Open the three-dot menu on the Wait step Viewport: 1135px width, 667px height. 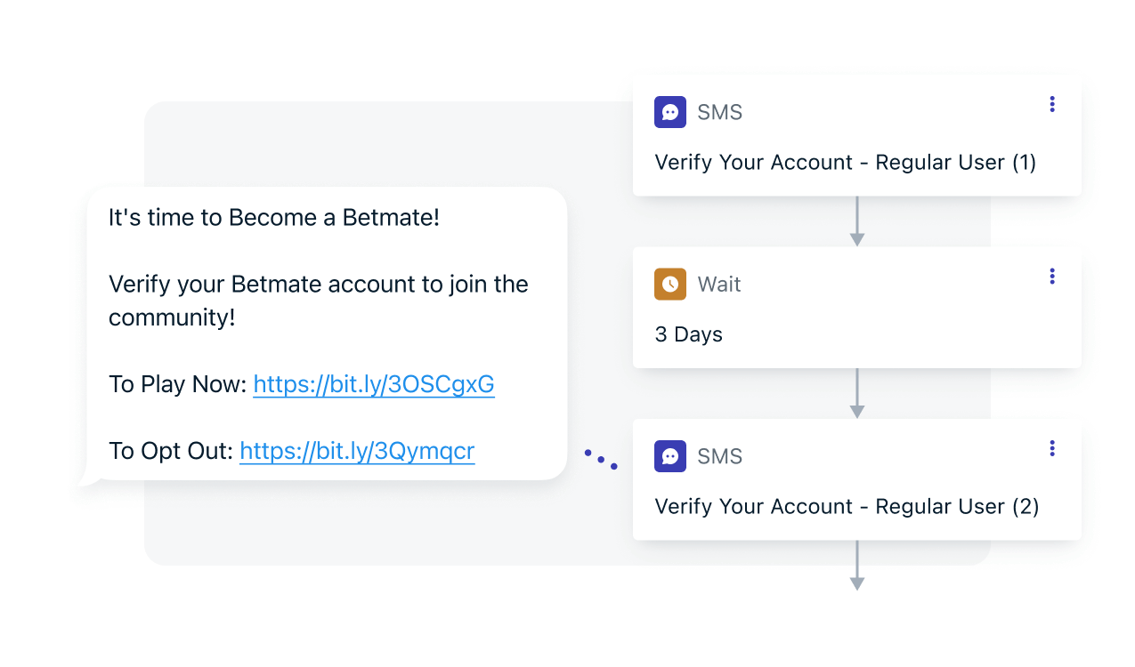coord(1051,277)
